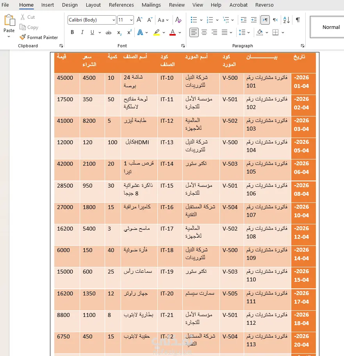Viewport: 344px width, 356px height.
Task: Click the line spacing icon
Action: click(x=242, y=32)
